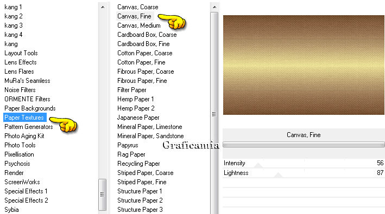Choose the Hemp Paper 1 filter
The height and width of the screenshot is (214, 385).
pyautogui.click(x=136, y=99)
